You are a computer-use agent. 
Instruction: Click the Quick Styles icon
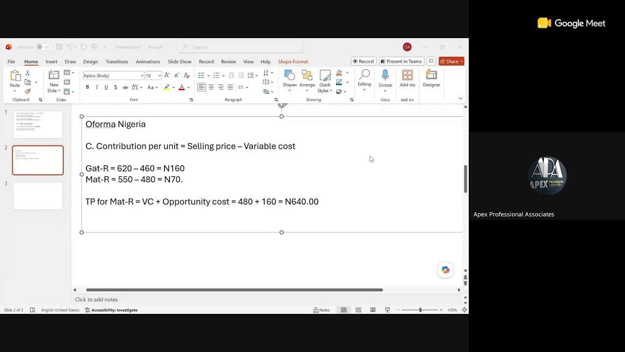coord(325,75)
